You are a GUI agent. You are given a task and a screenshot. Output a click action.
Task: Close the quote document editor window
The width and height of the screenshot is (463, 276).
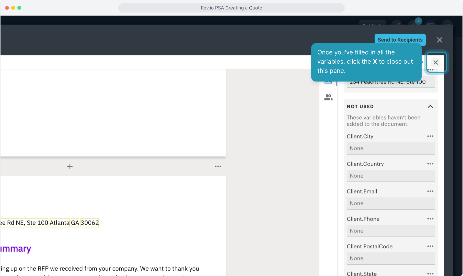coord(439,40)
